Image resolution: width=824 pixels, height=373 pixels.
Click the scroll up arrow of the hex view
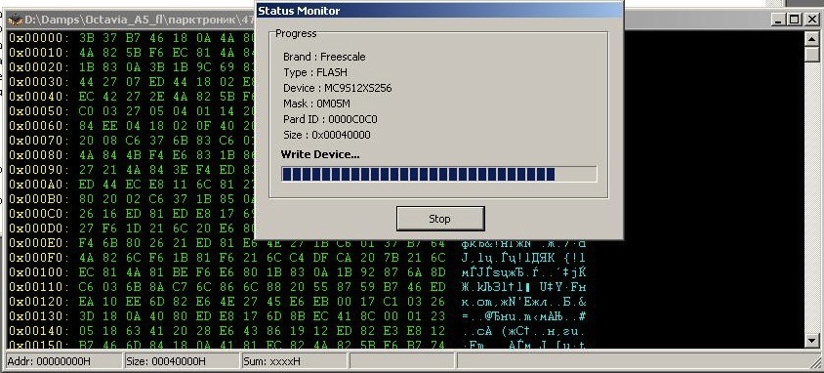click(812, 39)
